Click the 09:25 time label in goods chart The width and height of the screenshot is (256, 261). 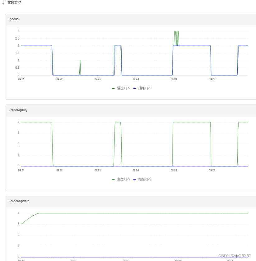[212, 79]
